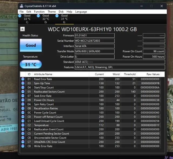Click status orb of Reallocation Event Count row

(x=23, y=129)
